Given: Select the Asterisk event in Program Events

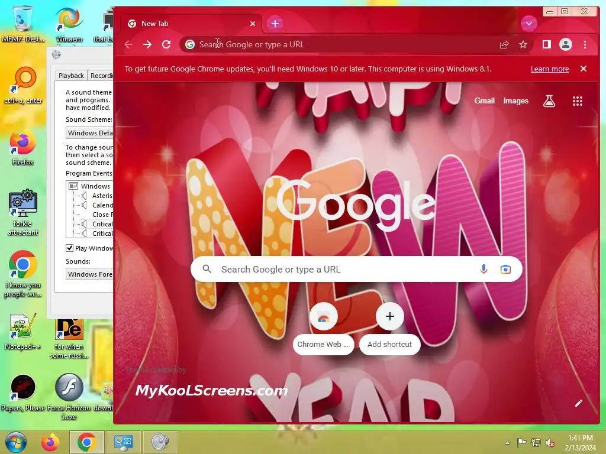Looking at the screenshot, I should pyautogui.click(x=98, y=196).
